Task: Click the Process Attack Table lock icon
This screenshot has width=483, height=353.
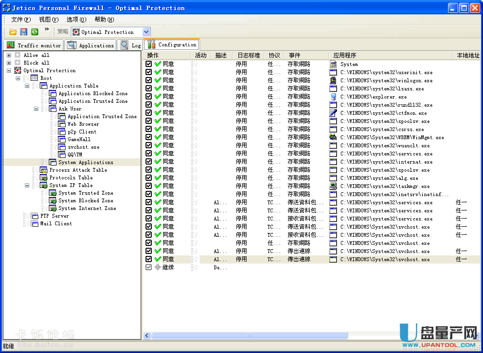Action: [x=44, y=170]
